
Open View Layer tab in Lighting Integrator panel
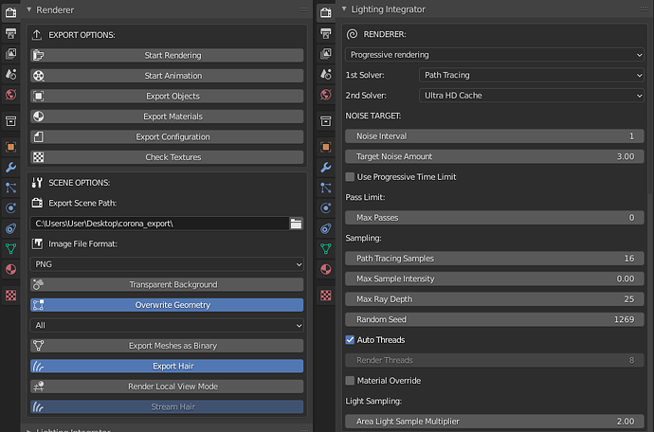click(x=326, y=54)
